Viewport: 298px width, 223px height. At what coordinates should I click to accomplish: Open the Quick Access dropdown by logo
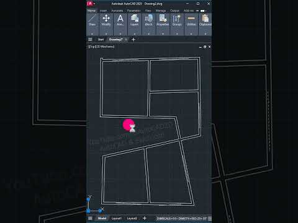click(x=94, y=4)
